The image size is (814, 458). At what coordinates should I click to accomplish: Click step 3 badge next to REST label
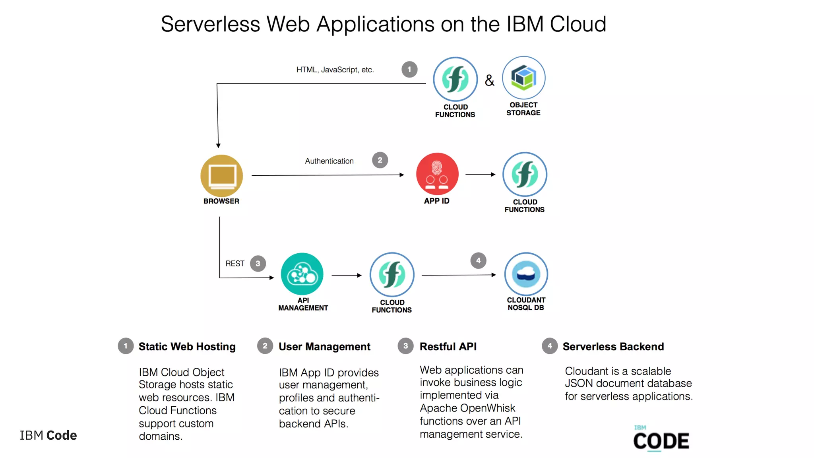(258, 263)
